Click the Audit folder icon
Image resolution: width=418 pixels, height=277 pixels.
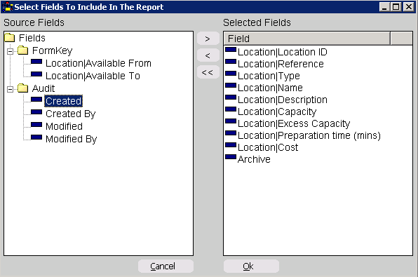tap(22, 88)
